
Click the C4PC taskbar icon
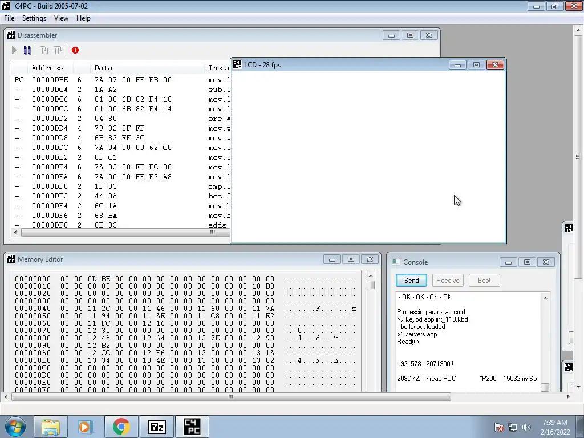(x=192, y=427)
